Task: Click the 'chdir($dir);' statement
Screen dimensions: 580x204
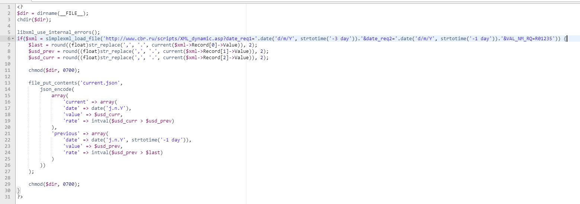Action: click(x=34, y=19)
